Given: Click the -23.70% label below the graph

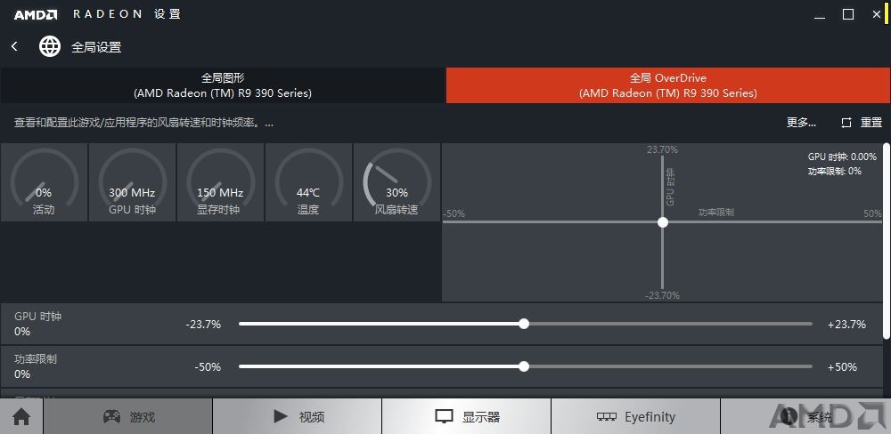Looking at the screenshot, I should (662, 295).
